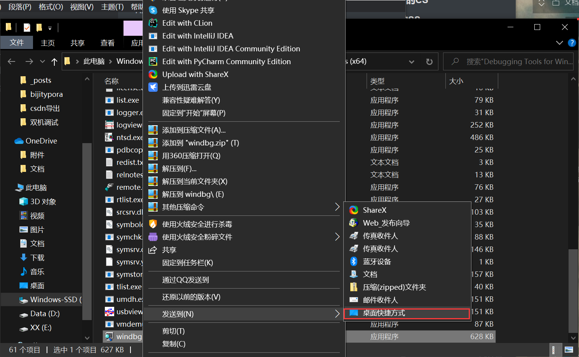The height and width of the screenshot is (357, 579).
Task: Select 复制(C) in context menu
Action: pos(244,344)
